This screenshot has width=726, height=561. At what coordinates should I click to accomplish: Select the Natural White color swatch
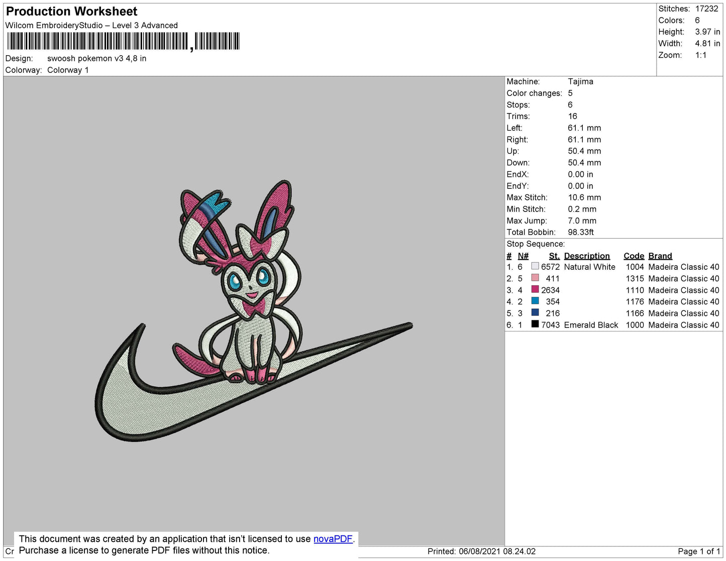point(535,267)
